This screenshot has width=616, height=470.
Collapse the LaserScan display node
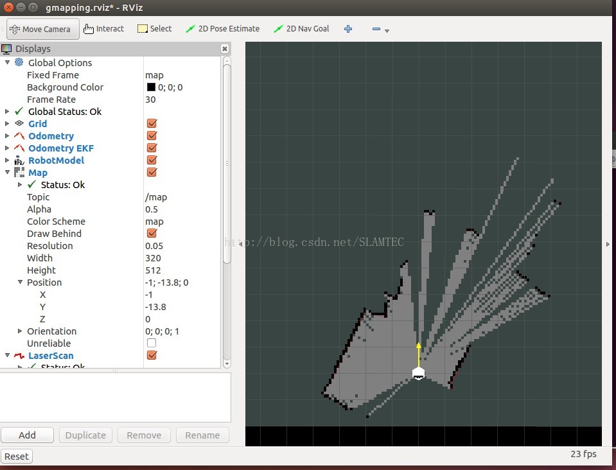tap(7, 355)
